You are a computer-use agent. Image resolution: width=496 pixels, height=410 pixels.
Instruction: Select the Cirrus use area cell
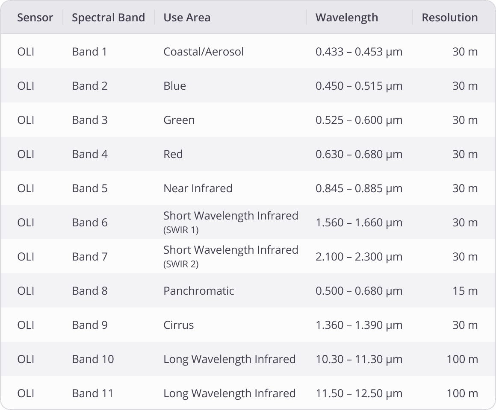tap(178, 325)
